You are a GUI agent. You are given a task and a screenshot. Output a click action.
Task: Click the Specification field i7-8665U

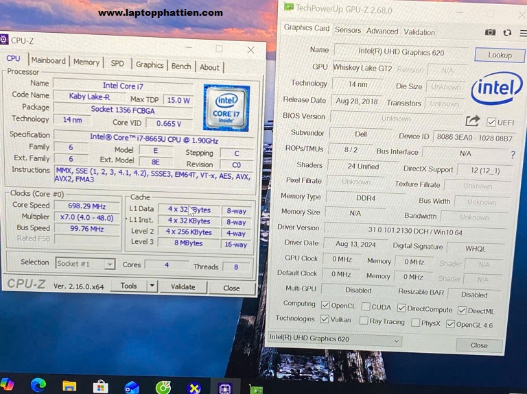[x=154, y=138]
